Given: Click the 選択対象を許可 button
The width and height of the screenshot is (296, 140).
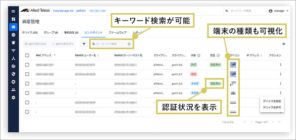Looking at the screenshot, I should pyautogui.click(x=63, y=44).
